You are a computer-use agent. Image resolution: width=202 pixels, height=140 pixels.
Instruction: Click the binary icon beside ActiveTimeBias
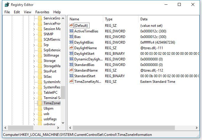pos(71,31)
